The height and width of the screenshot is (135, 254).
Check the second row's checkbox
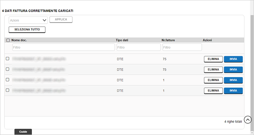[8, 69]
